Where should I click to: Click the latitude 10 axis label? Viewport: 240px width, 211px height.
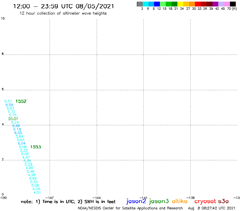(3, 19)
